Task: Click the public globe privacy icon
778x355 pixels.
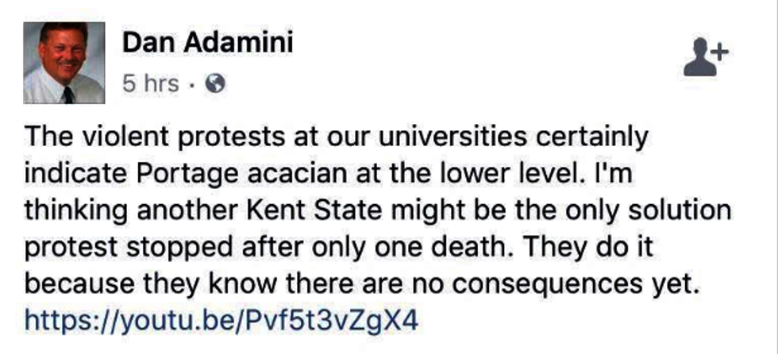Action: [215, 83]
